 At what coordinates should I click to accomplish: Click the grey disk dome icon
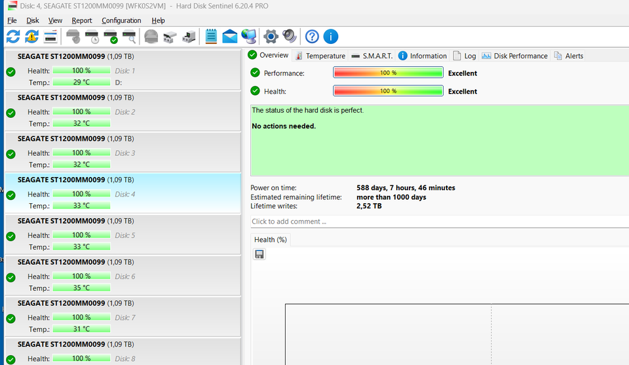pyautogui.click(x=151, y=37)
